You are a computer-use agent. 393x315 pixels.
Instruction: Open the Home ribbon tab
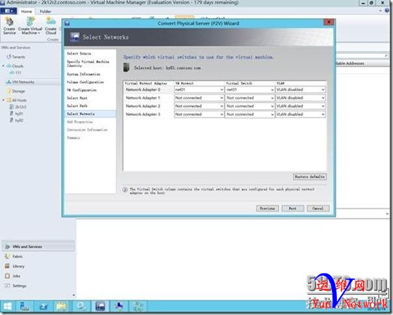click(x=26, y=11)
